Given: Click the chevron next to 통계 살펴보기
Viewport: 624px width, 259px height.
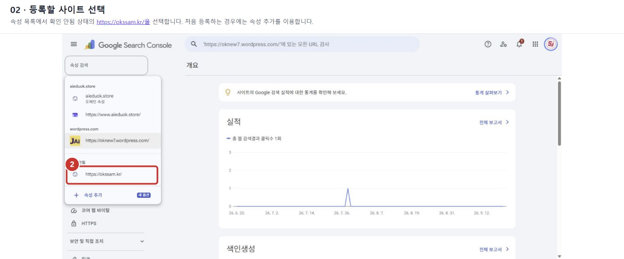Looking at the screenshot, I should (x=507, y=92).
